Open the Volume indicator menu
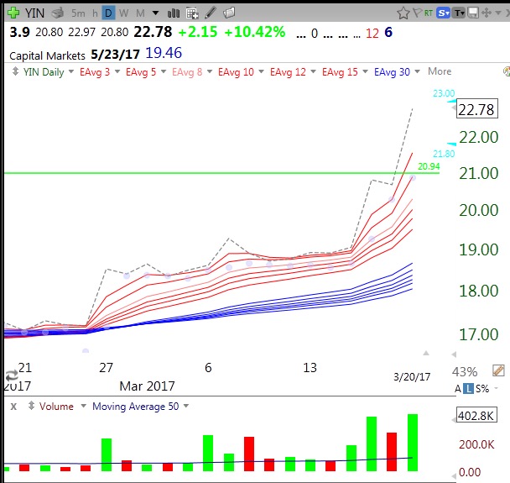The height and width of the screenshot is (483, 510). click(83, 406)
